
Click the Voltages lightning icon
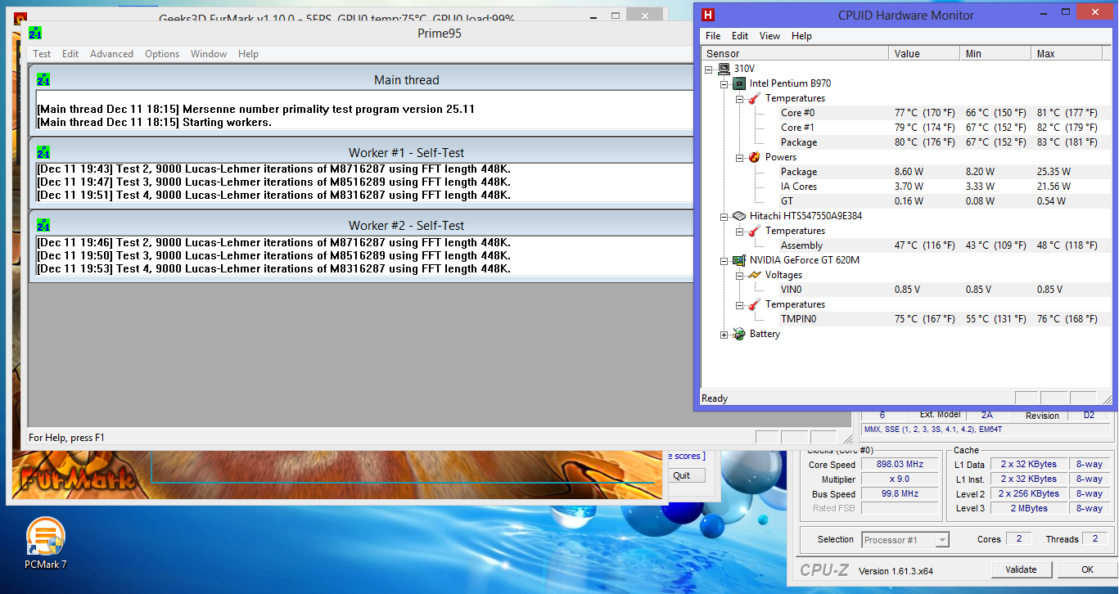(754, 275)
